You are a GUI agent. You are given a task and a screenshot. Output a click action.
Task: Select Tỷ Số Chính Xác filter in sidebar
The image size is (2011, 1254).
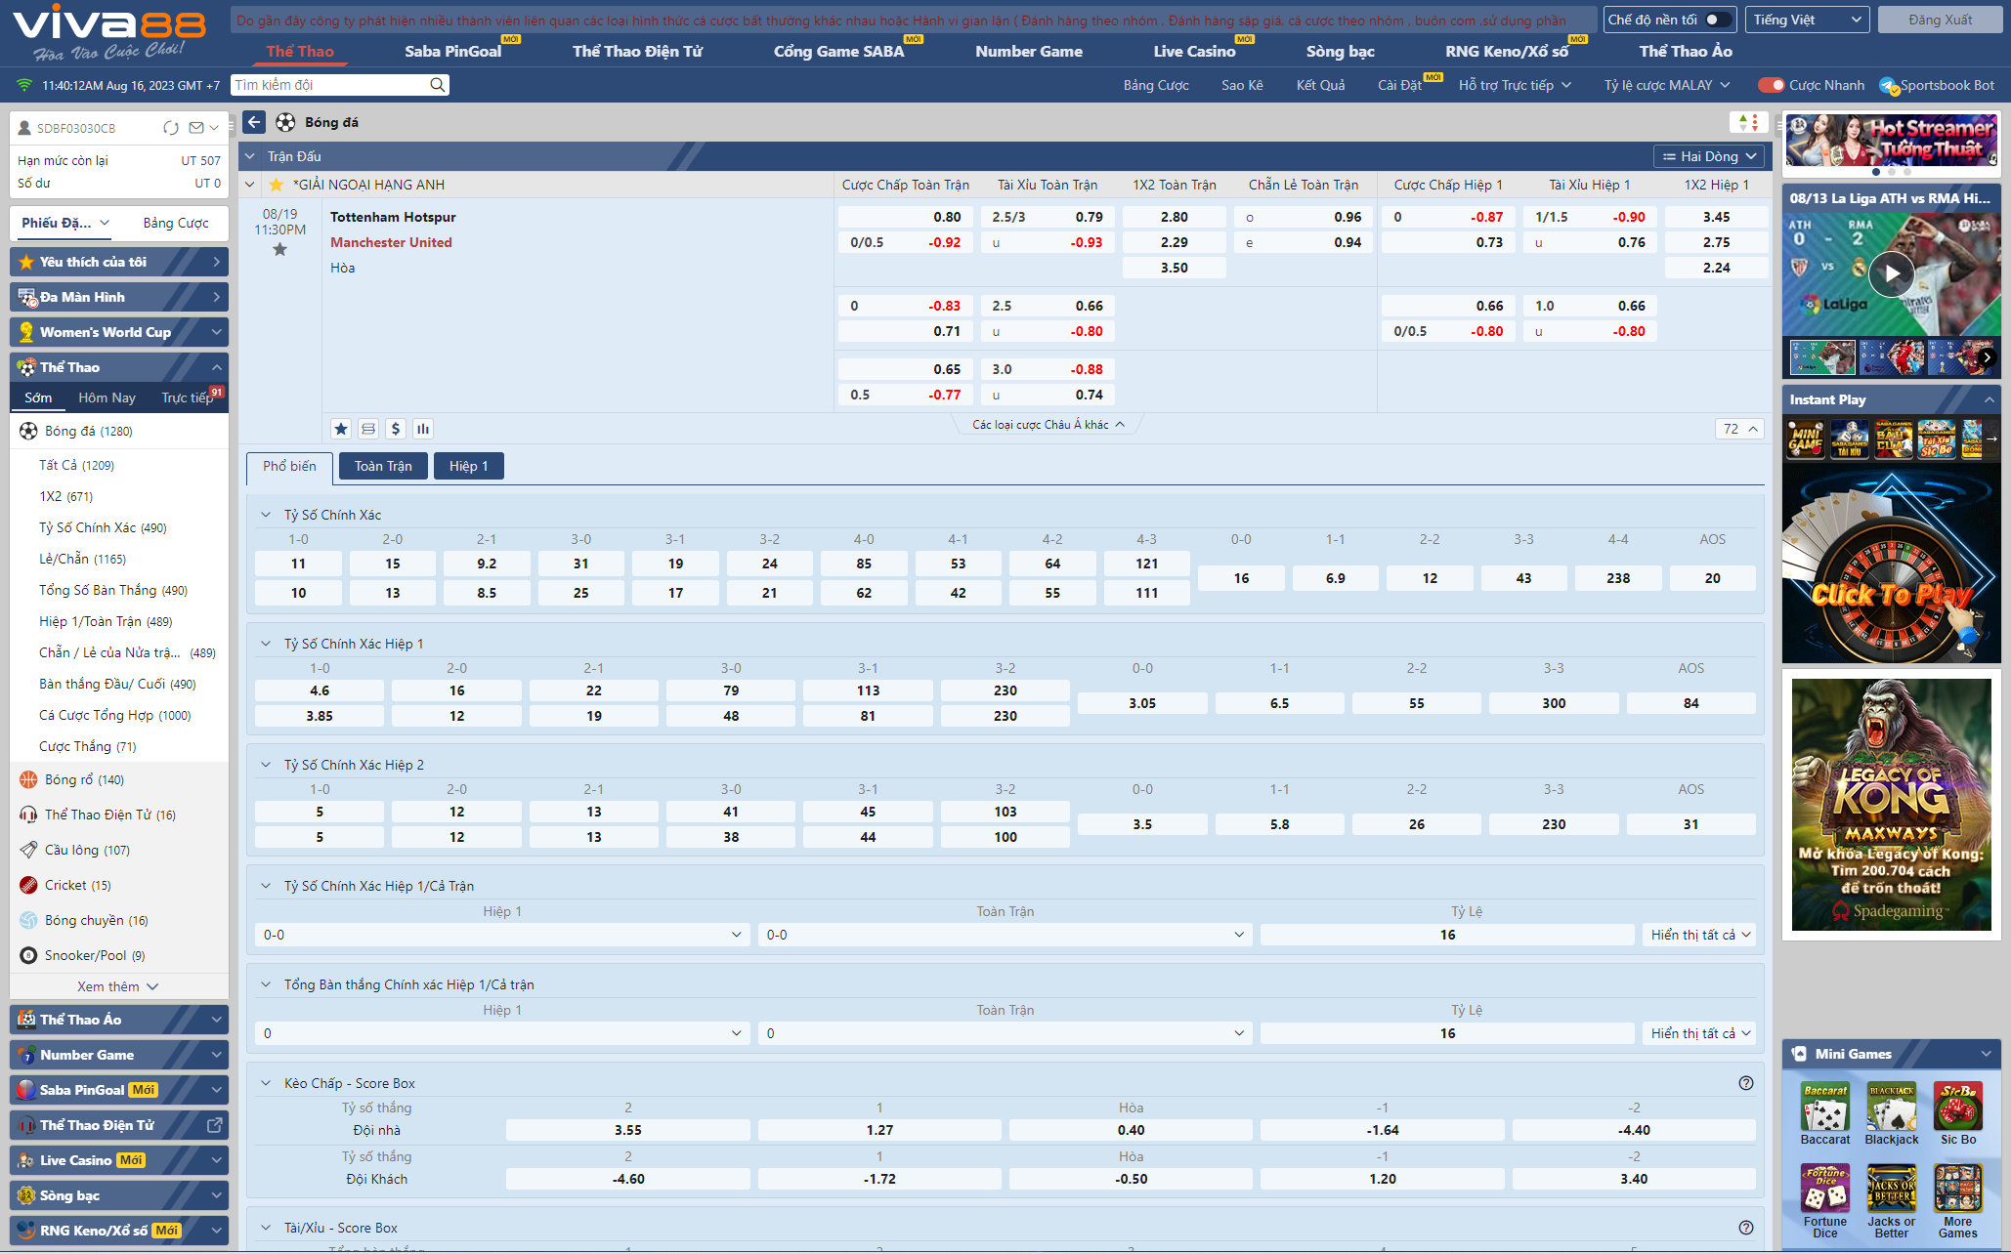[x=103, y=527]
